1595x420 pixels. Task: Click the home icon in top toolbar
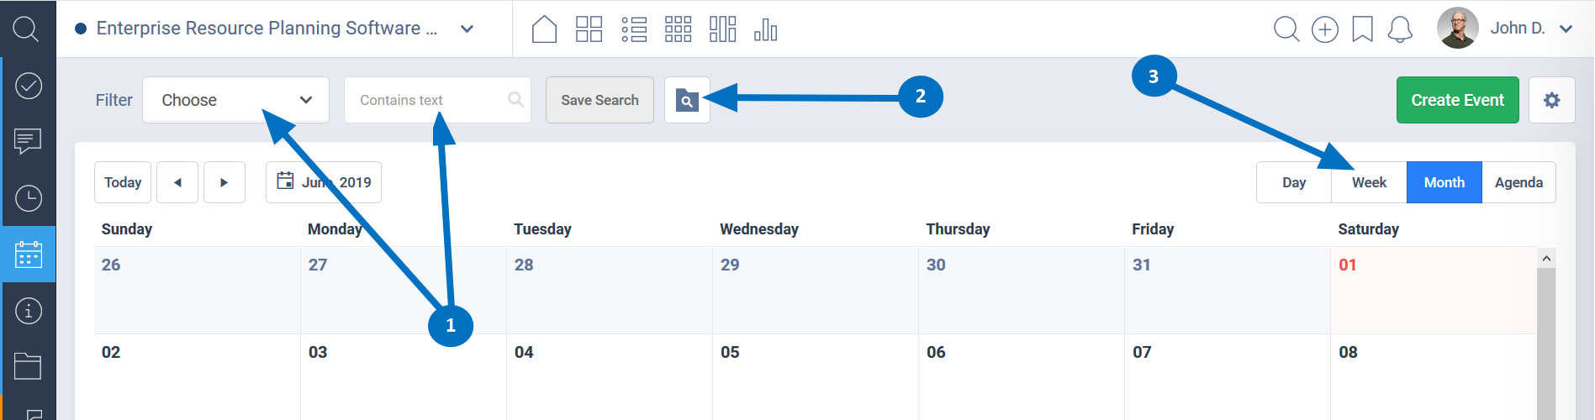pyautogui.click(x=545, y=29)
